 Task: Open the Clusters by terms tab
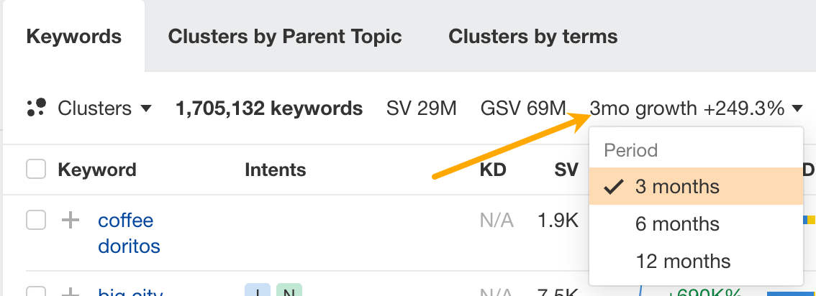532,36
